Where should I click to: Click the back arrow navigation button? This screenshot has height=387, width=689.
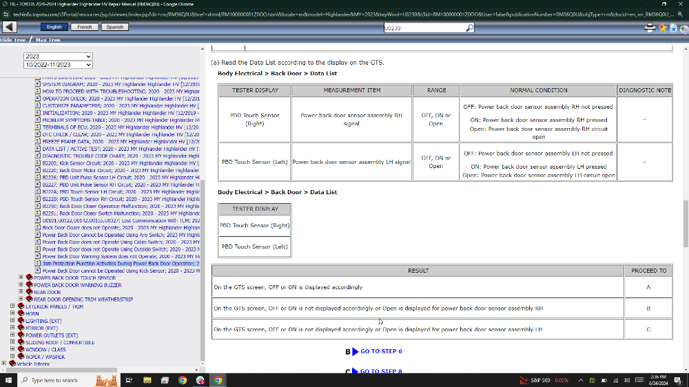pyautogui.click(x=10, y=27)
